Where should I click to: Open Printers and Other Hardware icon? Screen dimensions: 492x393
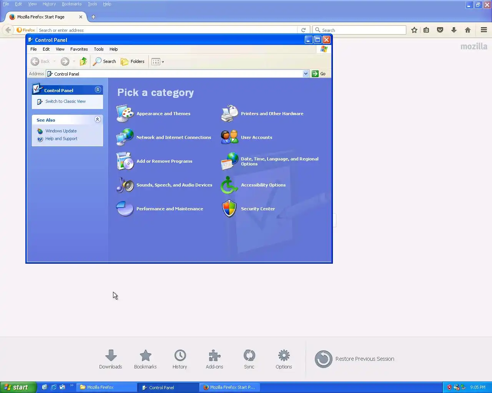pos(229,114)
